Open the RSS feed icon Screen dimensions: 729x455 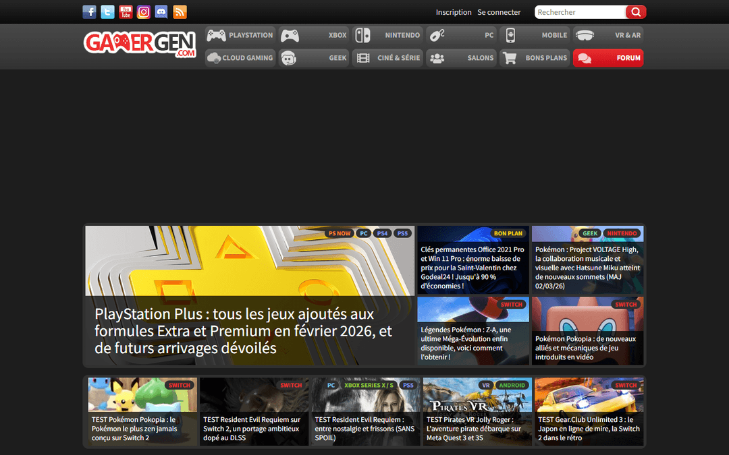point(180,12)
